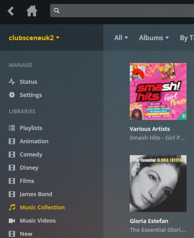Open the Gloria Estefan artist link
The height and width of the screenshot is (238, 194).
point(149,221)
